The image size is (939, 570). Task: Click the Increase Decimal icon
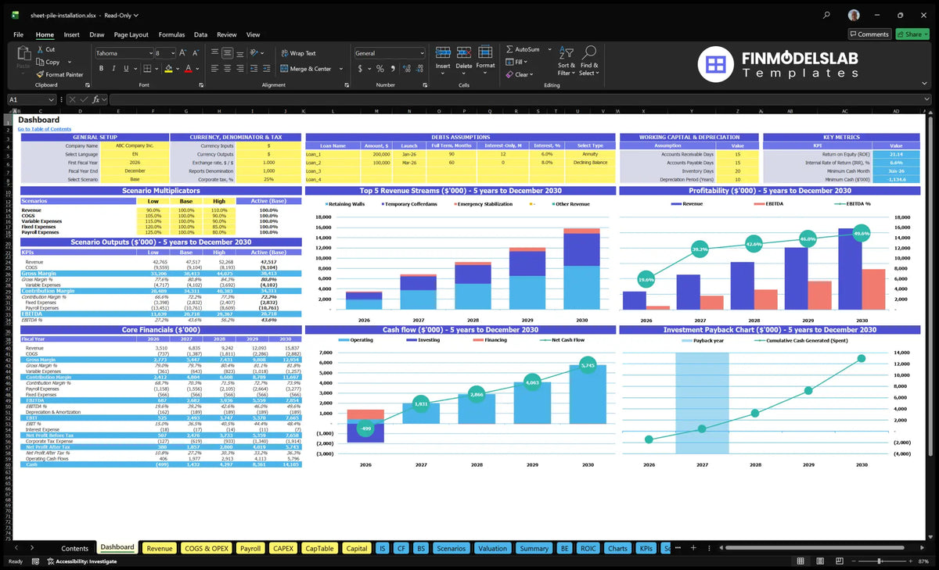pos(406,69)
